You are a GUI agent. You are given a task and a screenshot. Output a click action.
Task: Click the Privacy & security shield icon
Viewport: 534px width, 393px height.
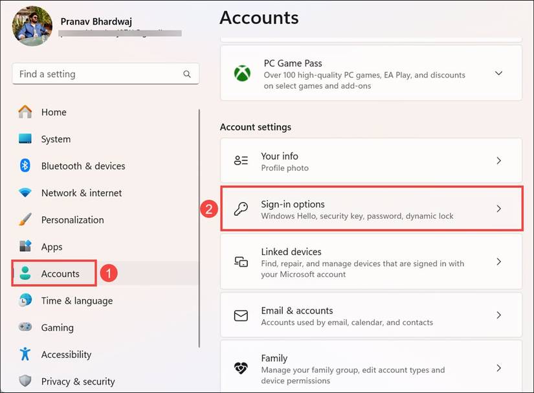click(25, 381)
